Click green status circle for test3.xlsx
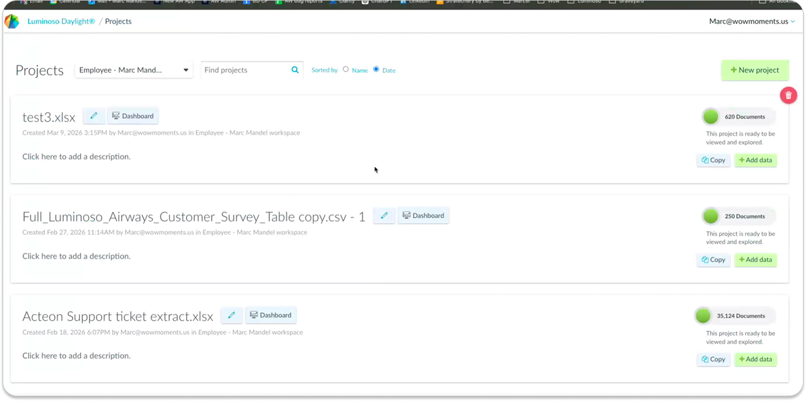This screenshot has height=401, width=806. 711,117
